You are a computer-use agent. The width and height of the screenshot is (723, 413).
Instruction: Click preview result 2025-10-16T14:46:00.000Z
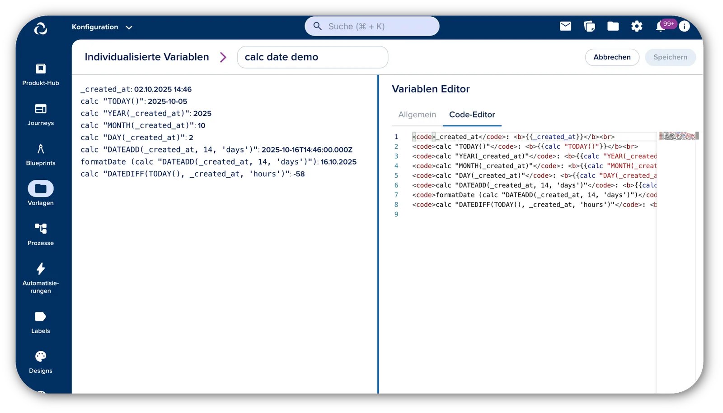pyautogui.click(x=307, y=150)
